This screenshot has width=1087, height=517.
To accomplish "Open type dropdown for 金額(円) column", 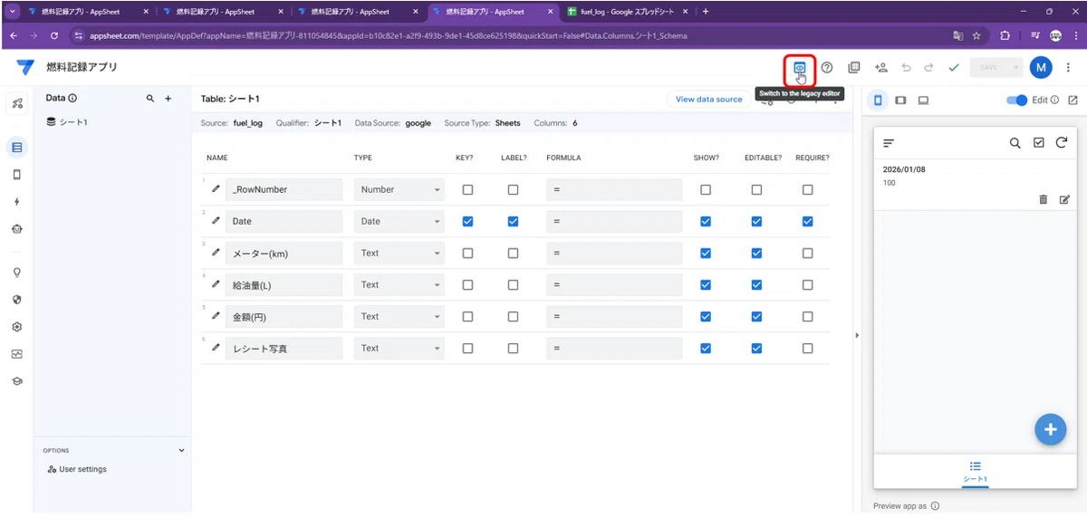I will [x=399, y=316].
